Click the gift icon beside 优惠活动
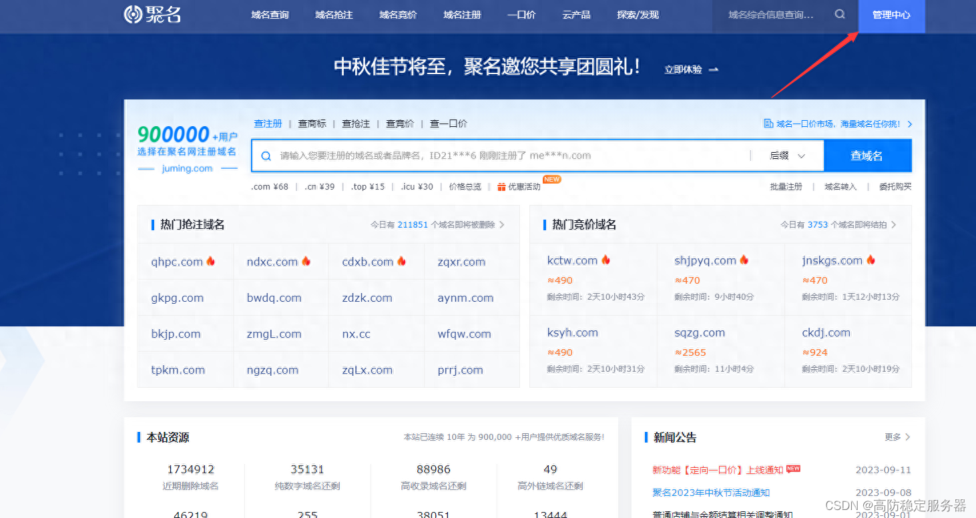The image size is (976, 518). point(501,187)
